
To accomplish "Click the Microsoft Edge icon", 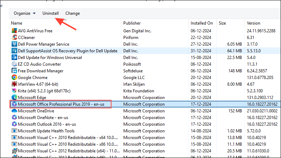I will point(14,98).
